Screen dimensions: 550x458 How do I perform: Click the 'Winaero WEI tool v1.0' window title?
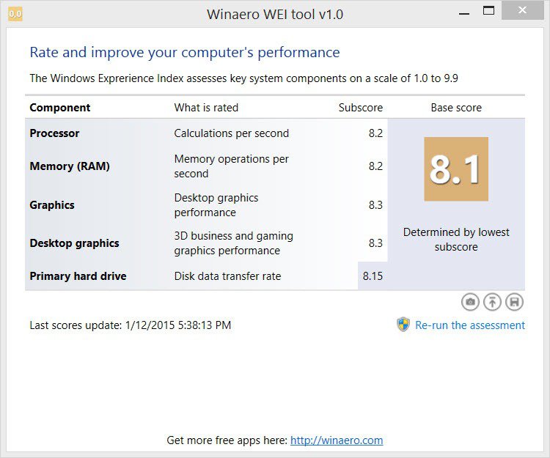[275, 15]
